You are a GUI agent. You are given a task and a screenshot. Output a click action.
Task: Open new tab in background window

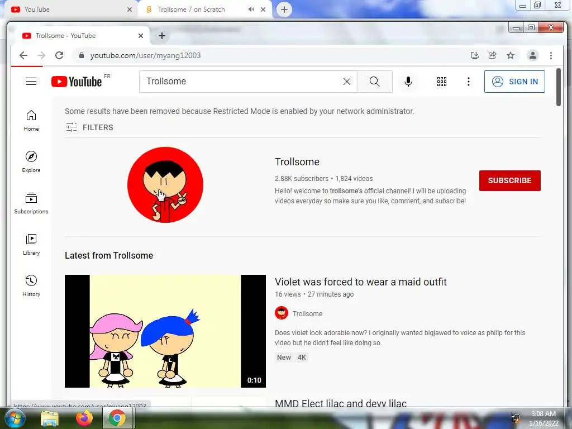pyautogui.click(x=284, y=9)
